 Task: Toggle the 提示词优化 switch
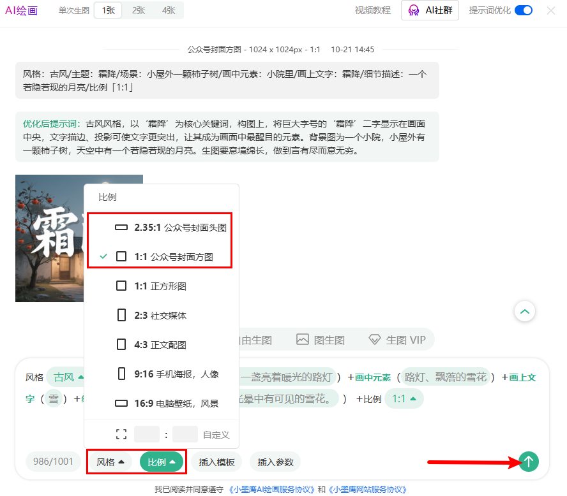pyautogui.click(x=524, y=10)
